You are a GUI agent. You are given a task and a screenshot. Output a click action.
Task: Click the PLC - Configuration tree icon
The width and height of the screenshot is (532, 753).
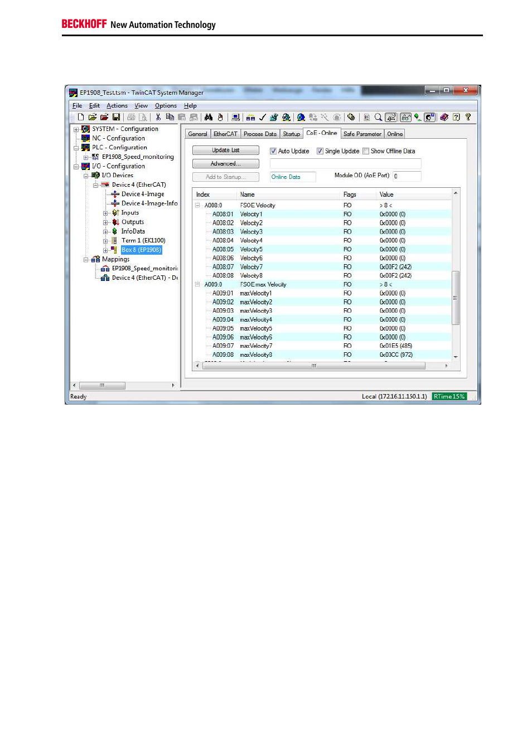(x=85, y=148)
